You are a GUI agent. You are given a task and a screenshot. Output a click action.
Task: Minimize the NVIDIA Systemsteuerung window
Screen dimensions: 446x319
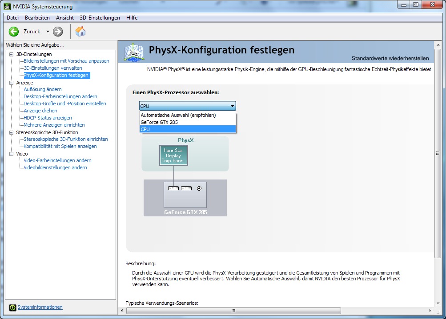[403, 4]
